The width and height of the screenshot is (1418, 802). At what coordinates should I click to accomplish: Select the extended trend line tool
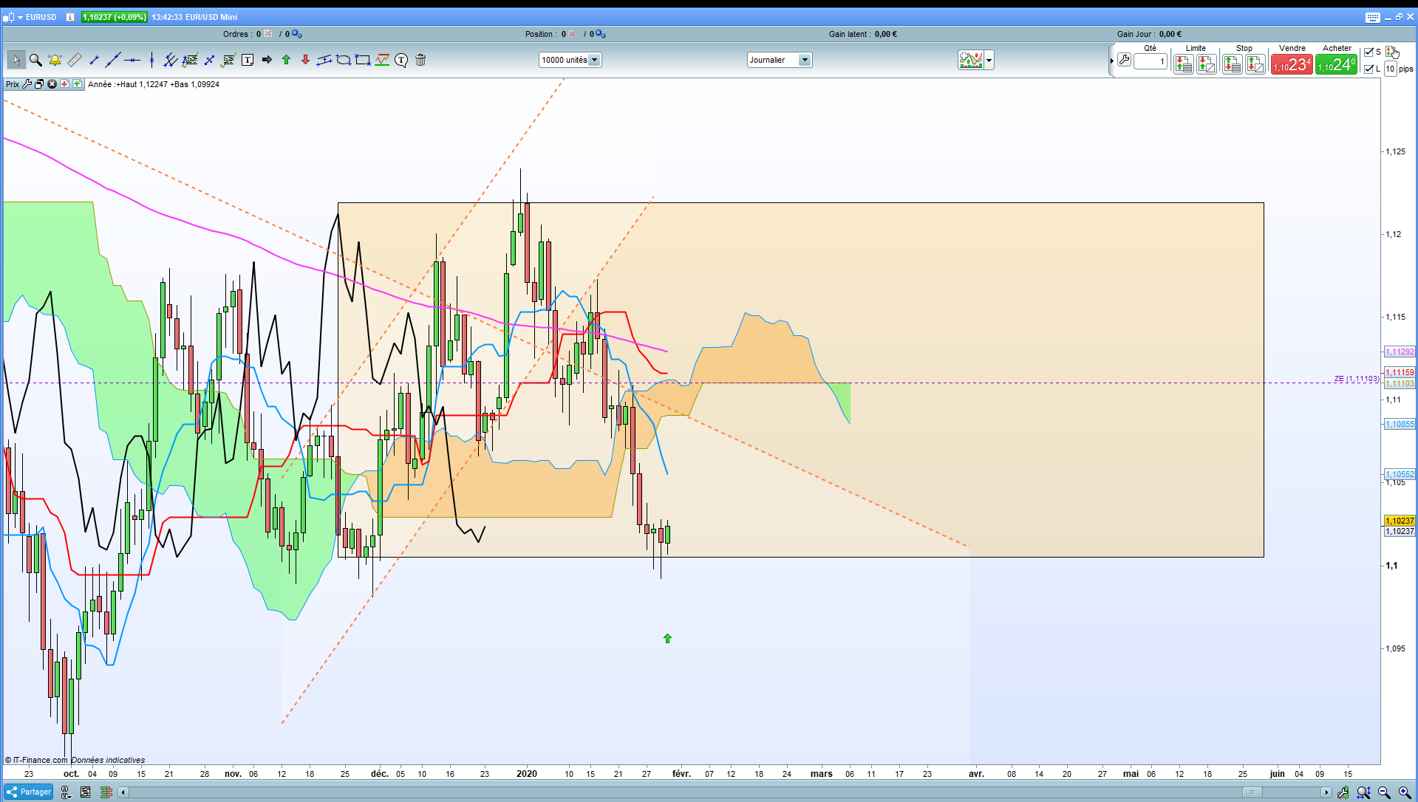tap(113, 61)
